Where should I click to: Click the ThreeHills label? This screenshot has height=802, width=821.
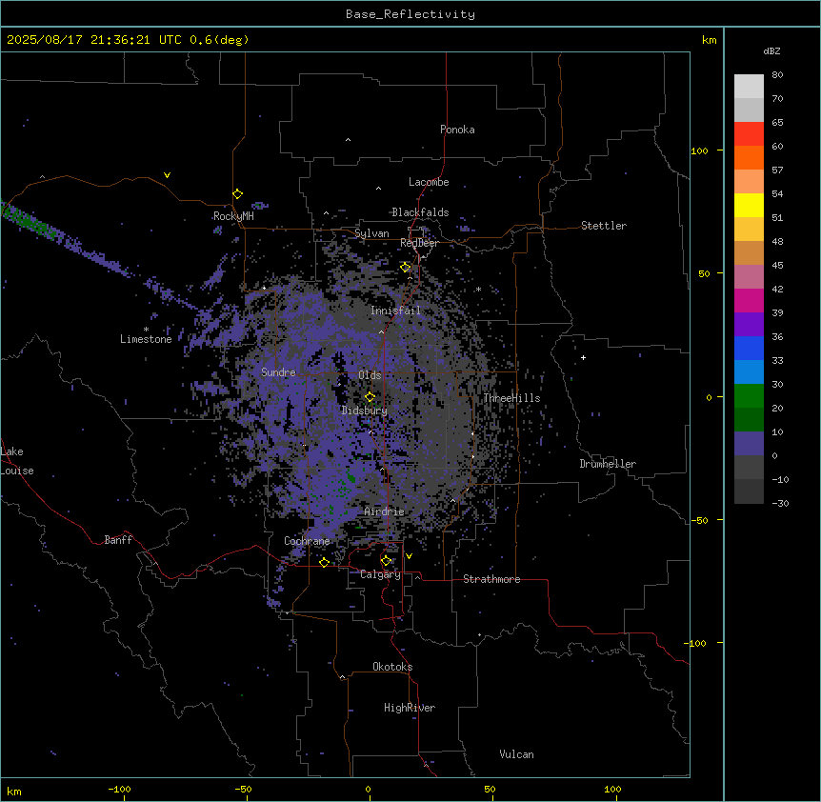(x=511, y=398)
